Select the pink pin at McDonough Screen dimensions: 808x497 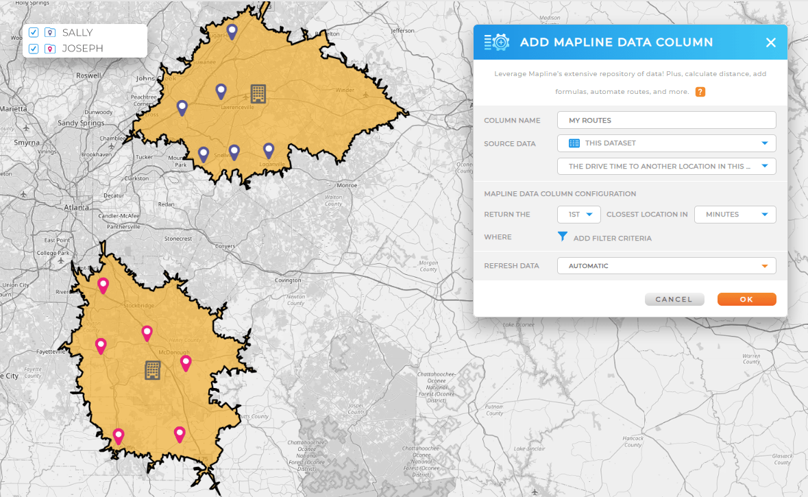pyautogui.click(x=186, y=363)
